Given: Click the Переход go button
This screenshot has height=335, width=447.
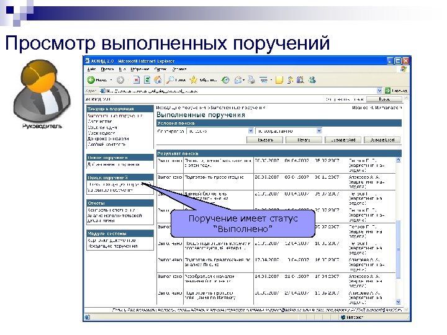Looking at the screenshot, I should [x=396, y=91].
